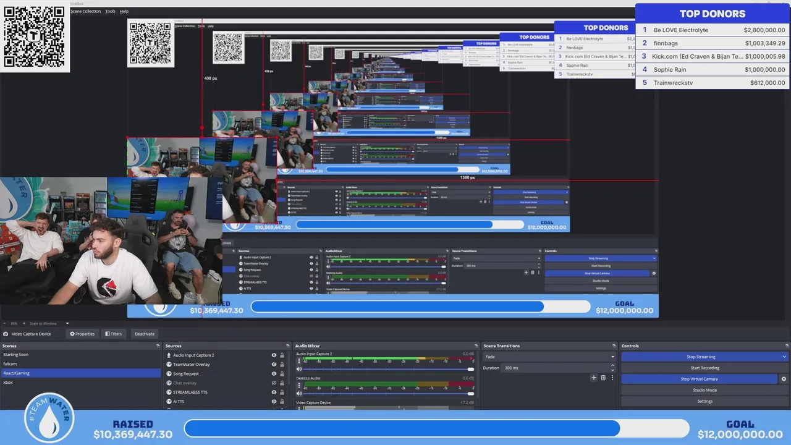Enable Studio Mode

(705, 390)
